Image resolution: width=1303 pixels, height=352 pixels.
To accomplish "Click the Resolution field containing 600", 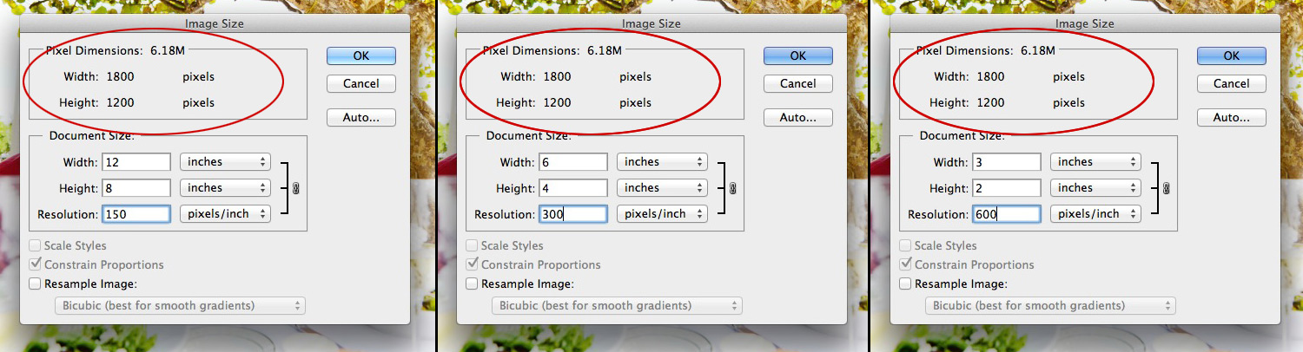I will pyautogui.click(x=1007, y=214).
